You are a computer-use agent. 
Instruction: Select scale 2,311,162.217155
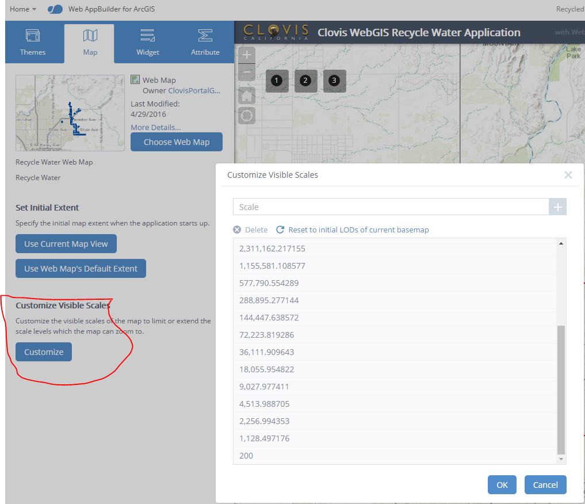point(395,249)
